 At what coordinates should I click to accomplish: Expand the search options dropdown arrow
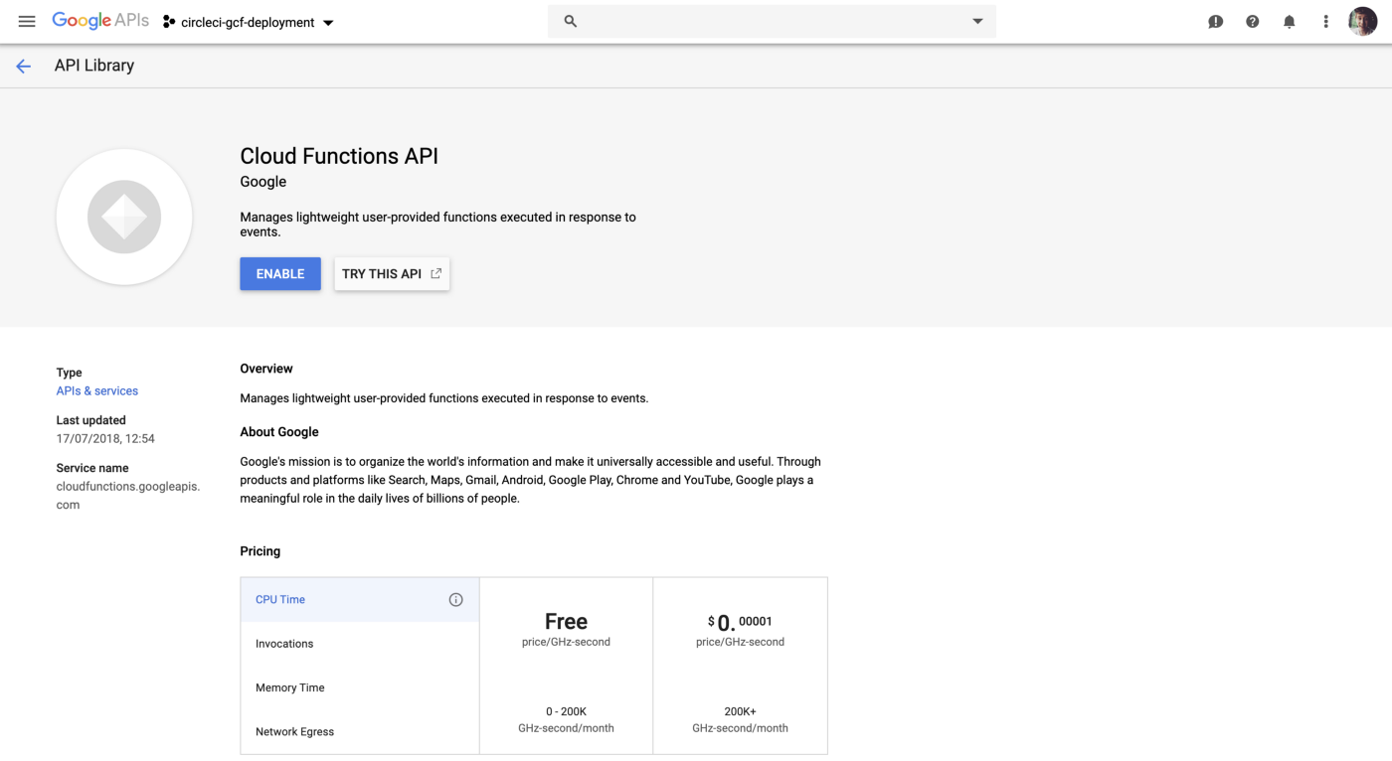[x=977, y=21]
